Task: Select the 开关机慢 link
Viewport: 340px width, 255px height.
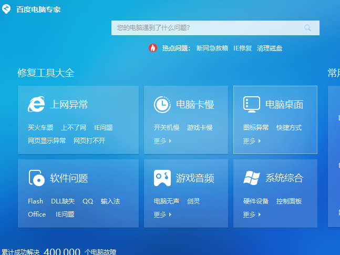Action: point(167,128)
